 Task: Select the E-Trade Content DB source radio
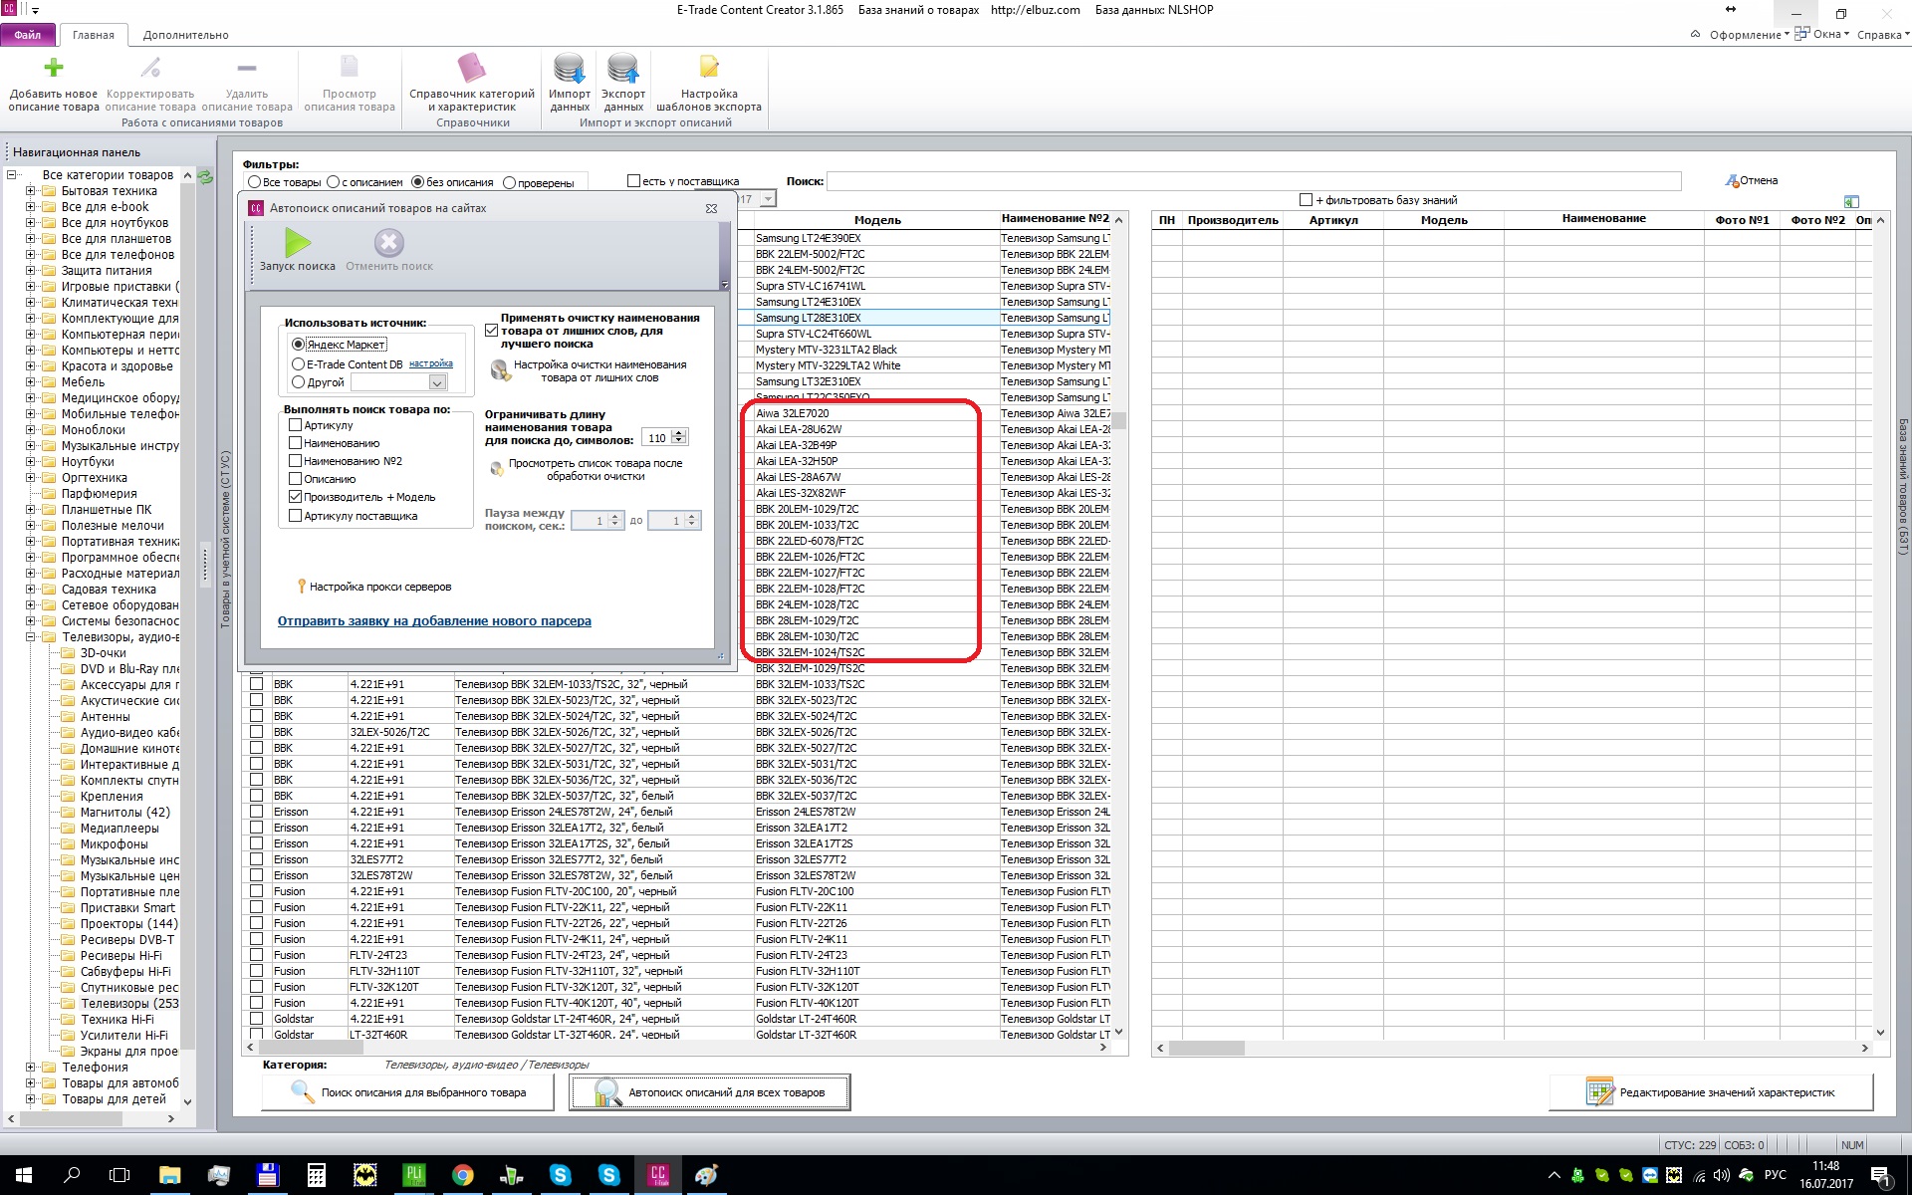click(x=298, y=364)
